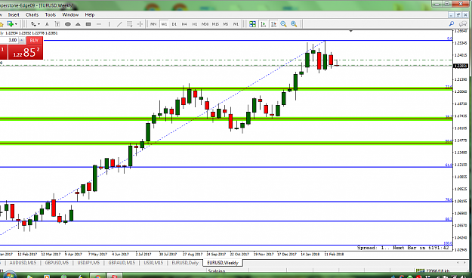
Task: Click the 'Spread: 1.. Next Bar' text
Action: [x=403, y=248]
